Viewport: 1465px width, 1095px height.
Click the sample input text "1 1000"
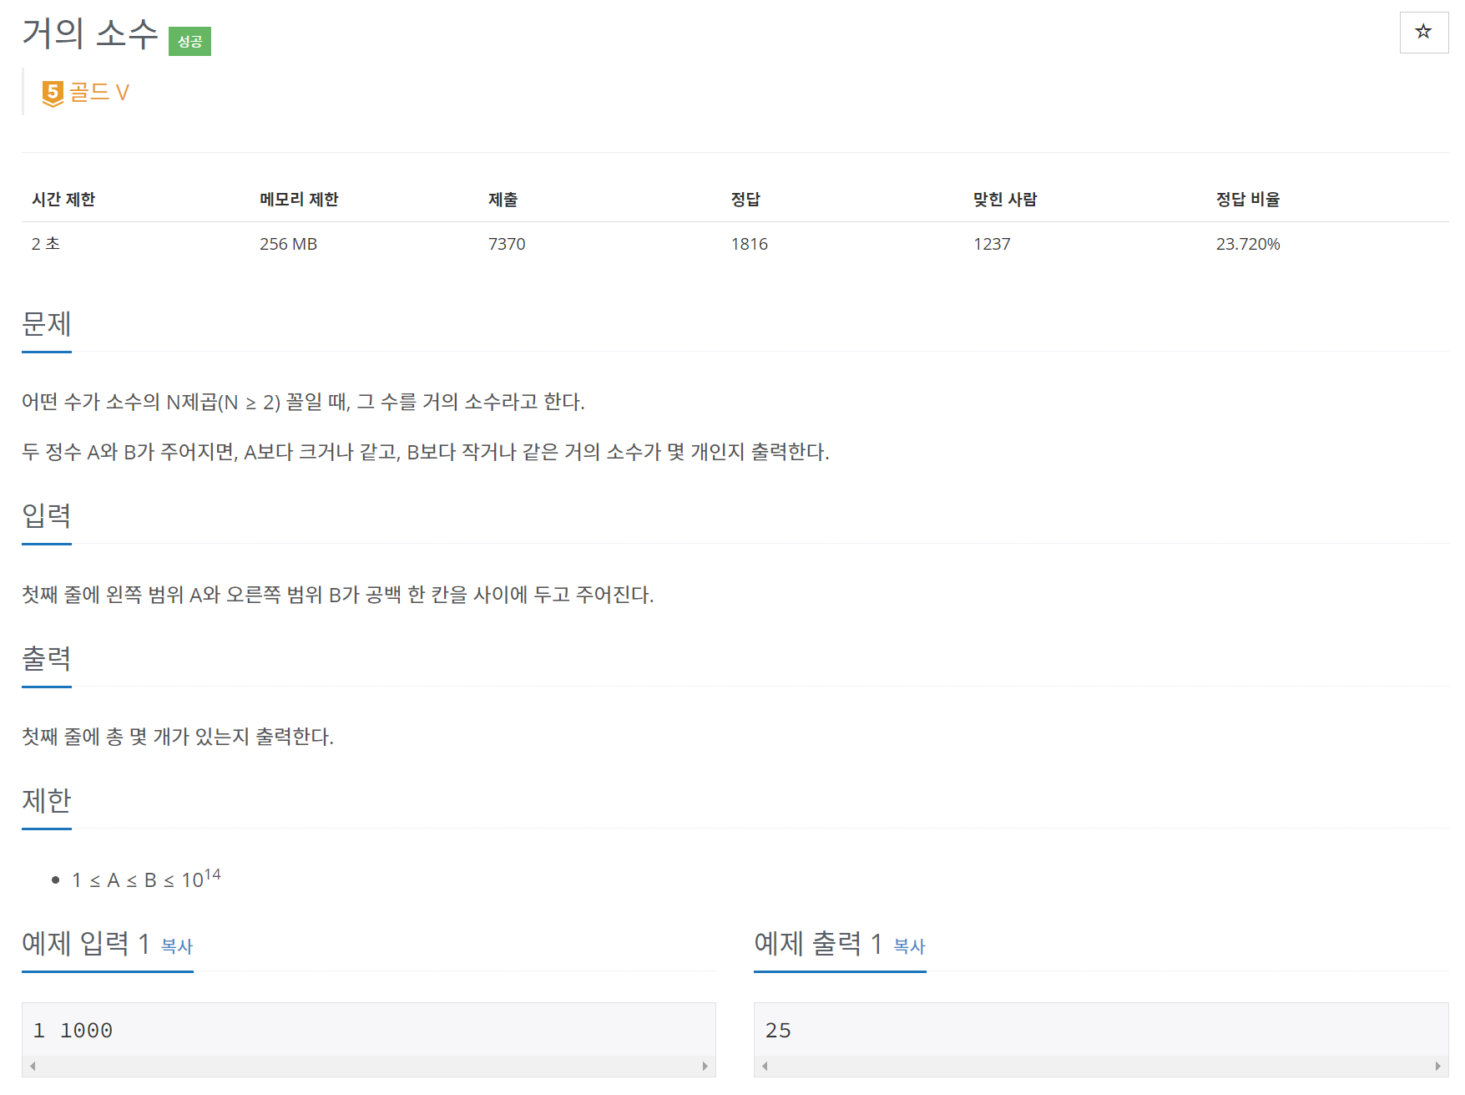click(x=73, y=1031)
